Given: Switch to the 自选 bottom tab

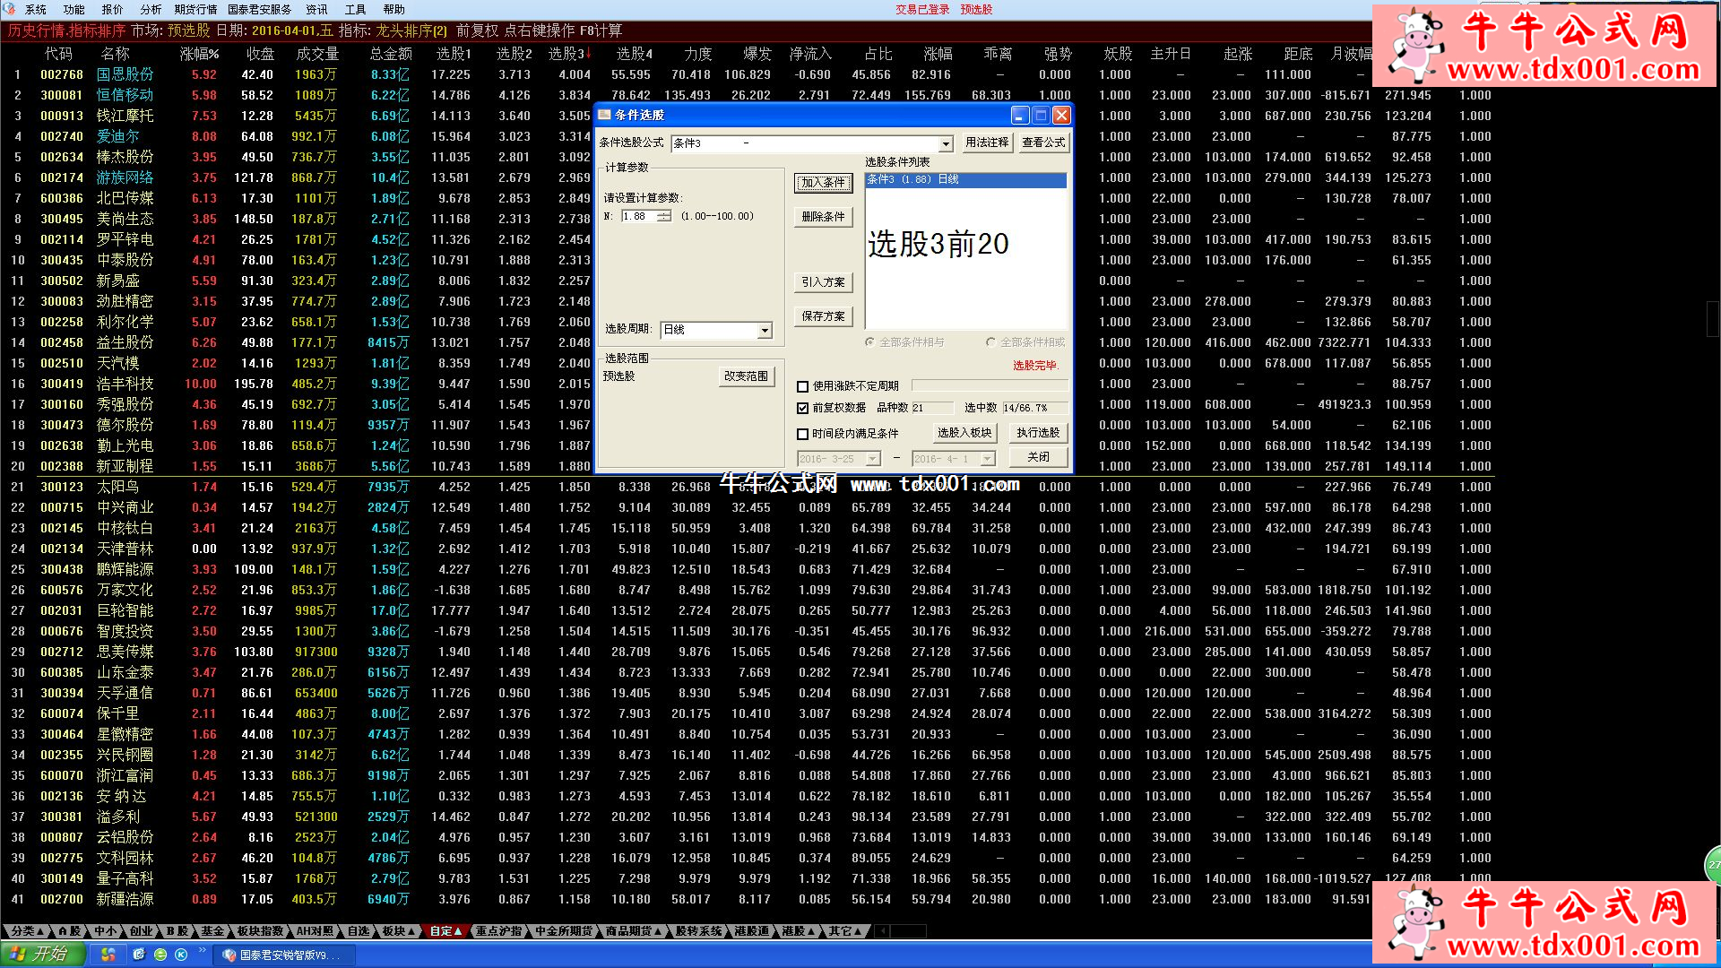Looking at the screenshot, I should click(x=359, y=931).
